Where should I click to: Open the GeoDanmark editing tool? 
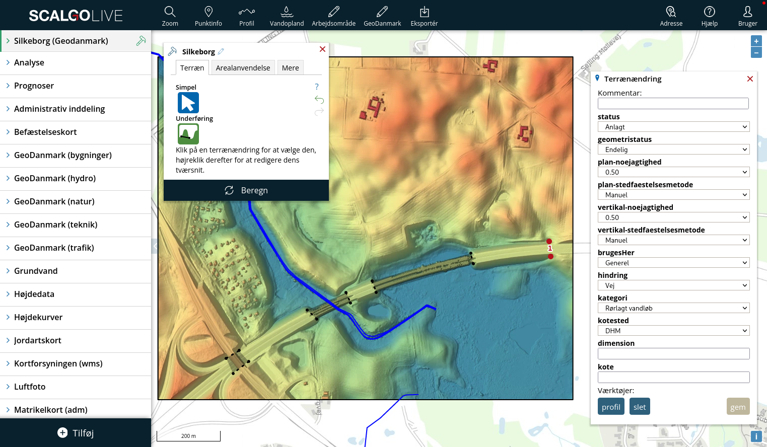tap(382, 16)
